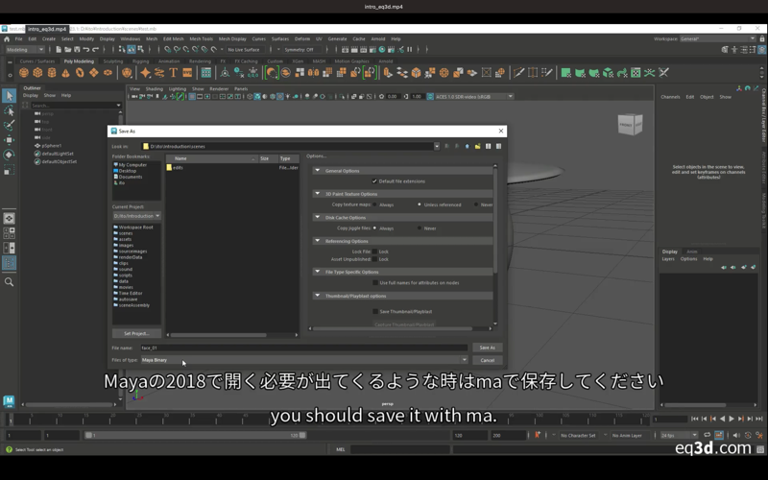This screenshot has height=480, width=768.
Task: Open the Mesh Tools menu
Action: 201,39
